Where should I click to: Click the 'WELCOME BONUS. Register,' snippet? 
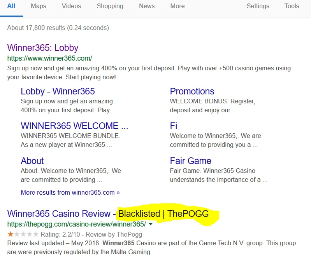click(x=213, y=101)
